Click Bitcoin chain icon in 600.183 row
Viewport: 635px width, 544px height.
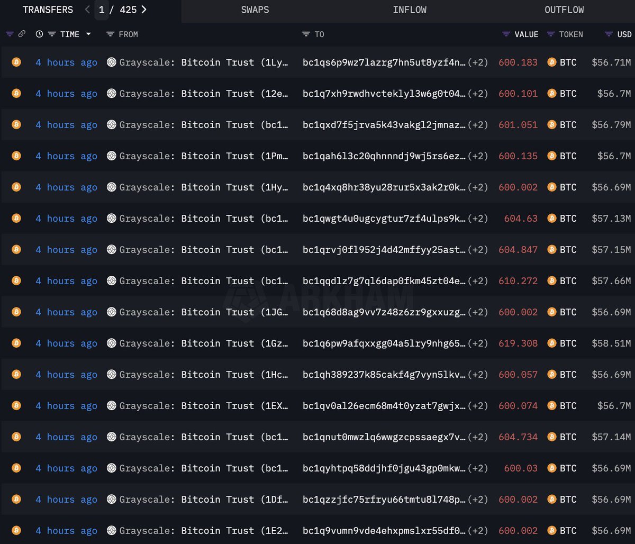[x=16, y=62]
